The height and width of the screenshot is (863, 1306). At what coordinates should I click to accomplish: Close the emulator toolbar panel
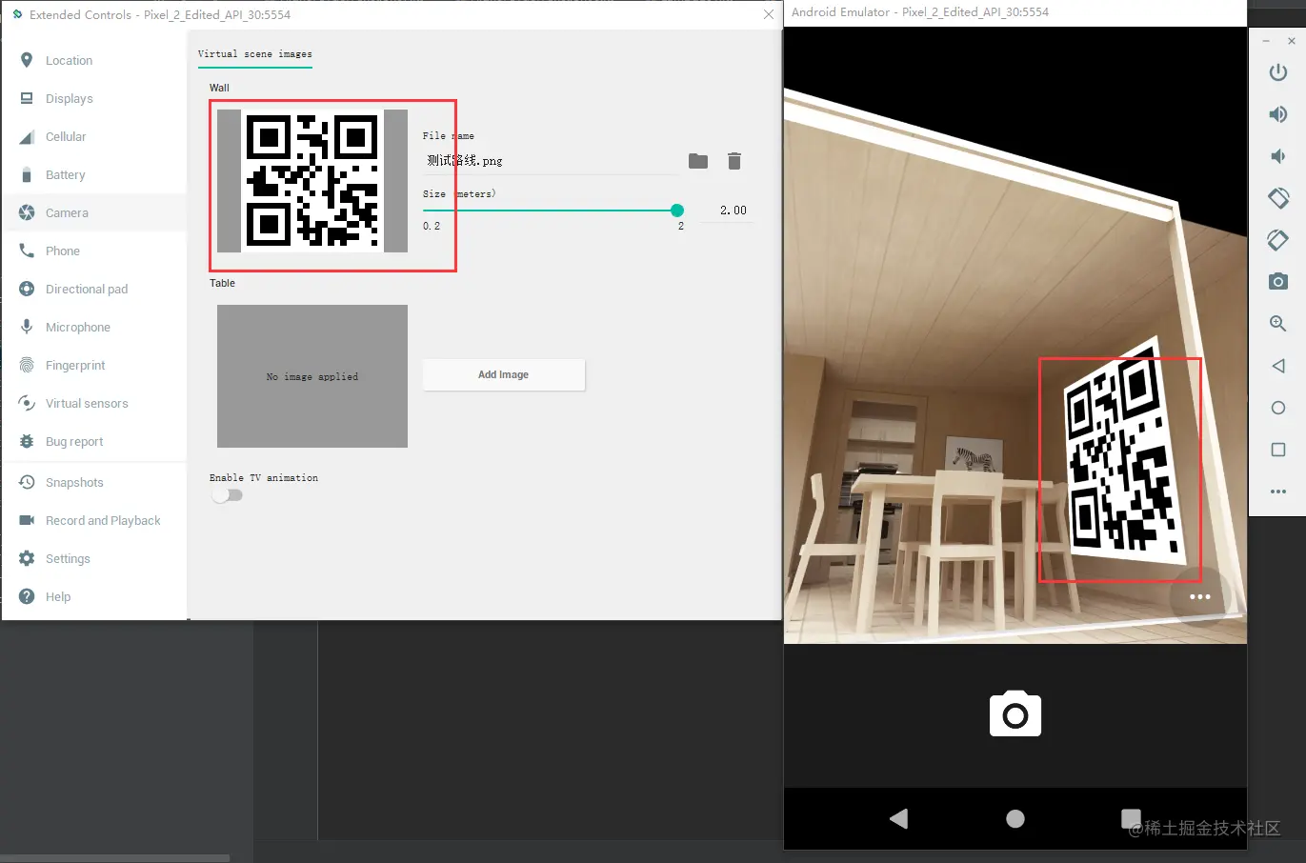click(x=1292, y=41)
